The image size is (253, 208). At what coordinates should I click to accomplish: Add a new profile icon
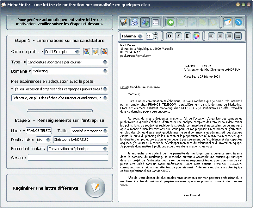tap(86, 52)
